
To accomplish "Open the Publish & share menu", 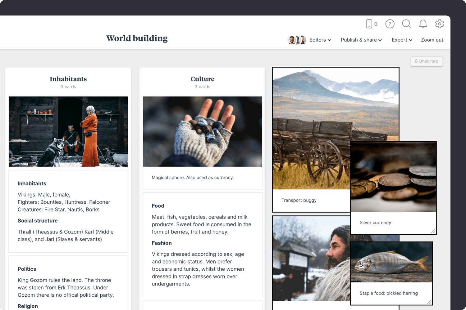I will 361,40.
